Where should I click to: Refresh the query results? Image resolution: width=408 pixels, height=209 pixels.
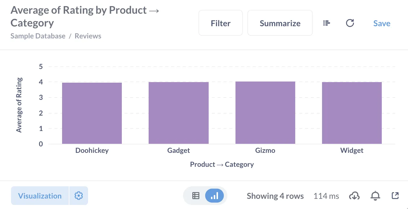pyautogui.click(x=350, y=23)
